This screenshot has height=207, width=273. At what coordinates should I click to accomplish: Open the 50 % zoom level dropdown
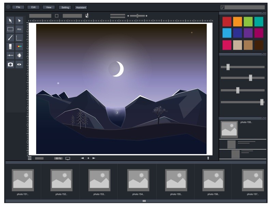click(58, 158)
